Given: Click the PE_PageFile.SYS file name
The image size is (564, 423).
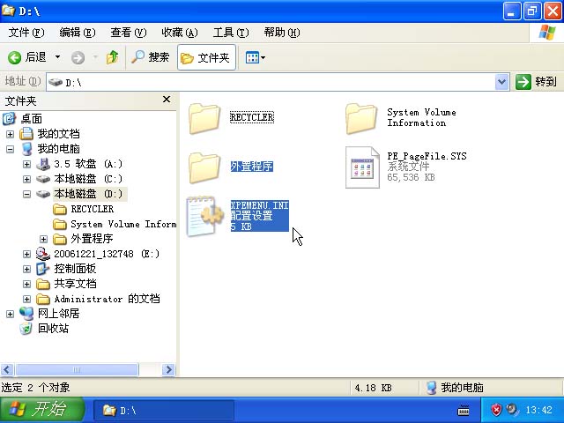Looking at the screenshot, I should pos(427,156).
